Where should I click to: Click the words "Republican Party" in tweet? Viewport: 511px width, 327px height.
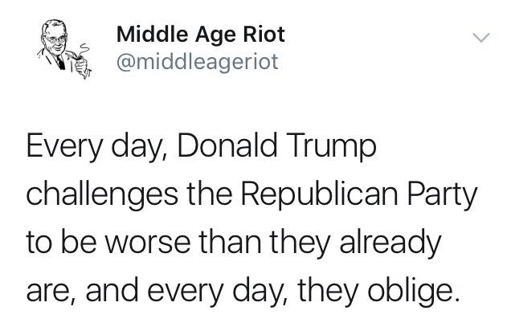tap(359, 194)
